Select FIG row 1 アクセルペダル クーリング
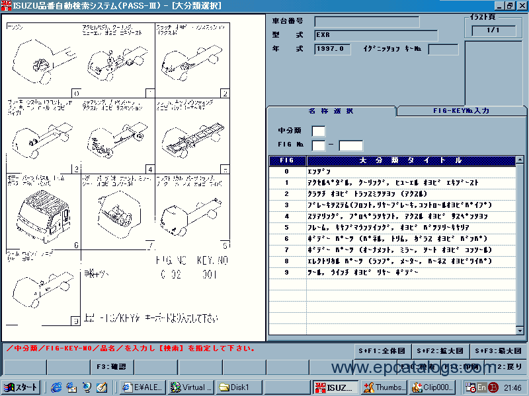This screenshot has height=396, width=529. coord(392,183)
